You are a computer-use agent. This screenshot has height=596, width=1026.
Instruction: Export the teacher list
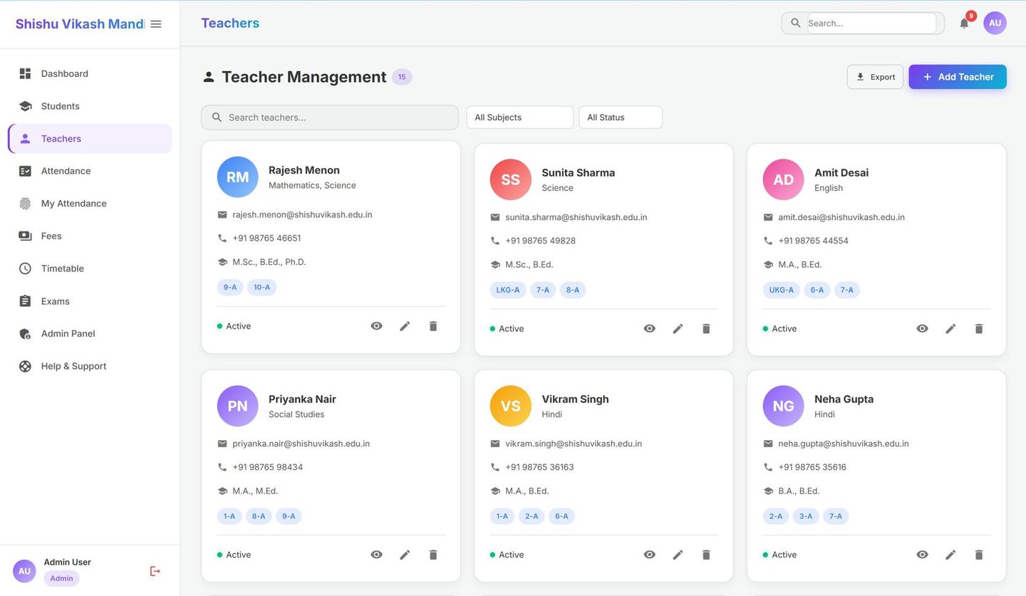(875, 77)
